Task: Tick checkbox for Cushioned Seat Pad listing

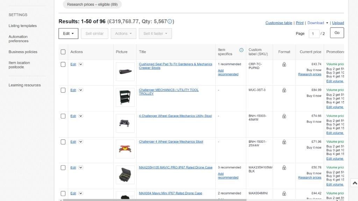Action: pyautogui.click(x=63, y=65)
